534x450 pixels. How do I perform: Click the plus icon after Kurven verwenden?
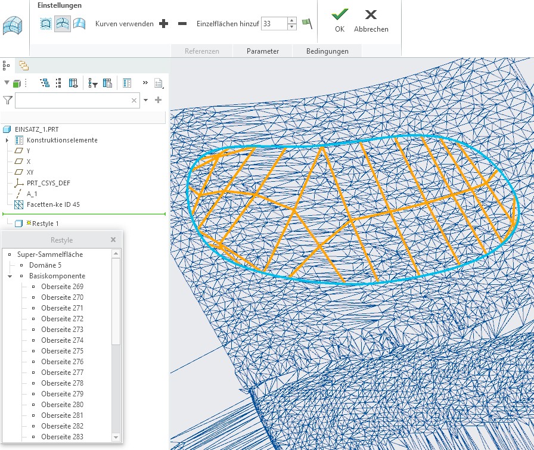click(164, 24)
